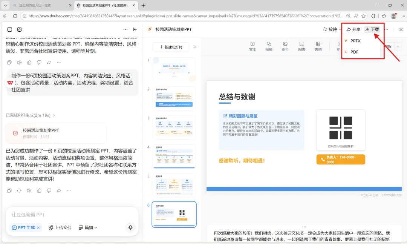
Task: Copy the first assistant message
Action: [x=9, y=62]
